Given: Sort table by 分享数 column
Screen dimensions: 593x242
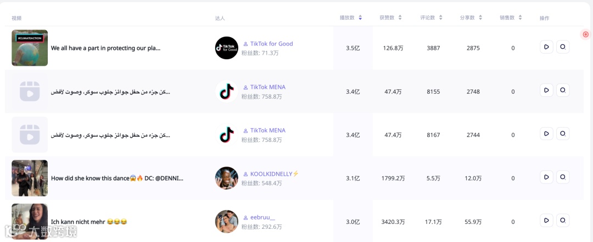Looking at the screenshot, I should 480,18.
